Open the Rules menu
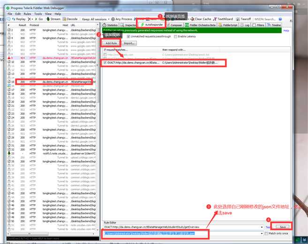Image resolution: width=308 pixels, height=244 pixels. click(27, 14)
